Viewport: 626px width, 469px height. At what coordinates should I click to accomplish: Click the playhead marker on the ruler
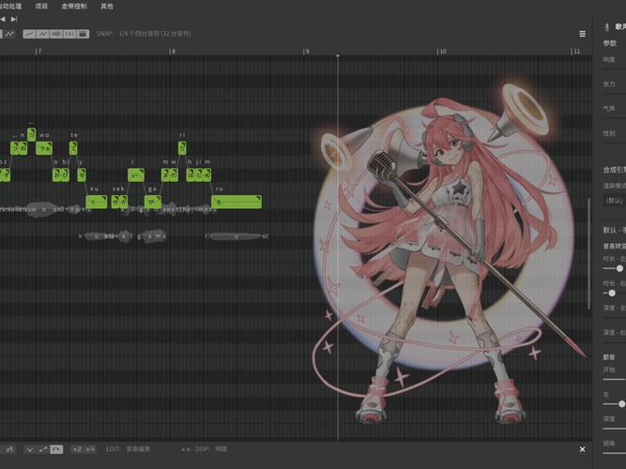click(338, 55)
